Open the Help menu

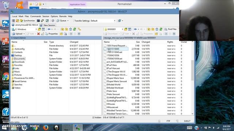(70, 16)
